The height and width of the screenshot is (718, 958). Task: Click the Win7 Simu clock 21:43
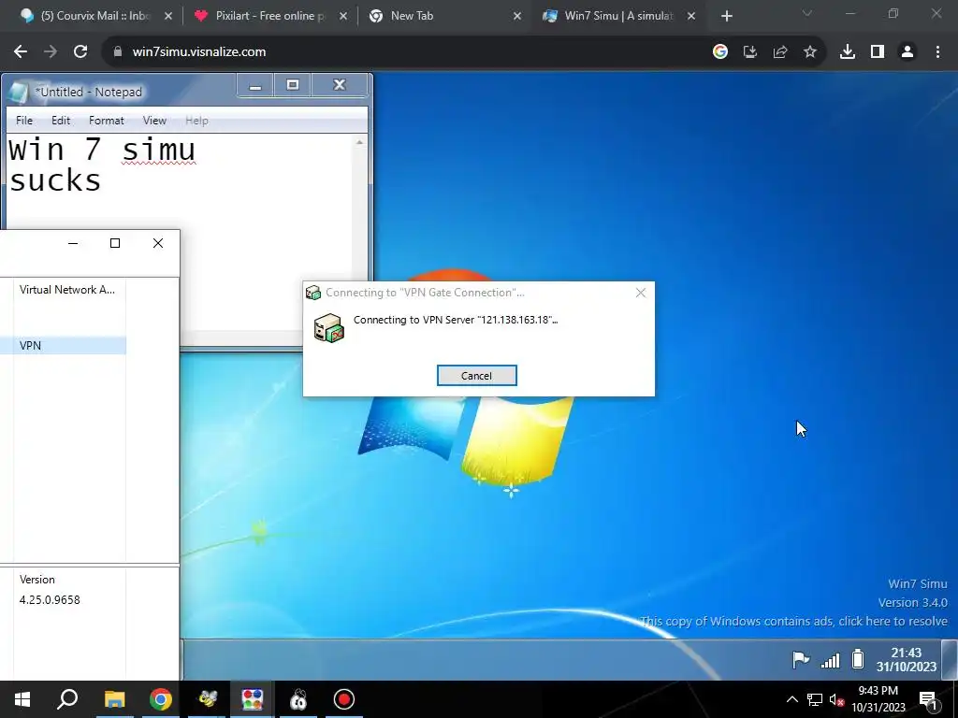tap(906, 660)
